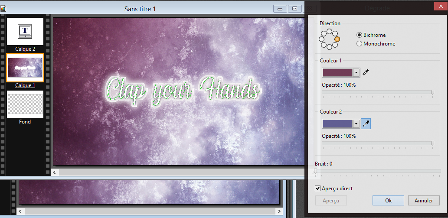Screen dimensions: 448x218
Task: Pick Couleur 2 with the eyedropper icon
Action: [x=366, y=124]
